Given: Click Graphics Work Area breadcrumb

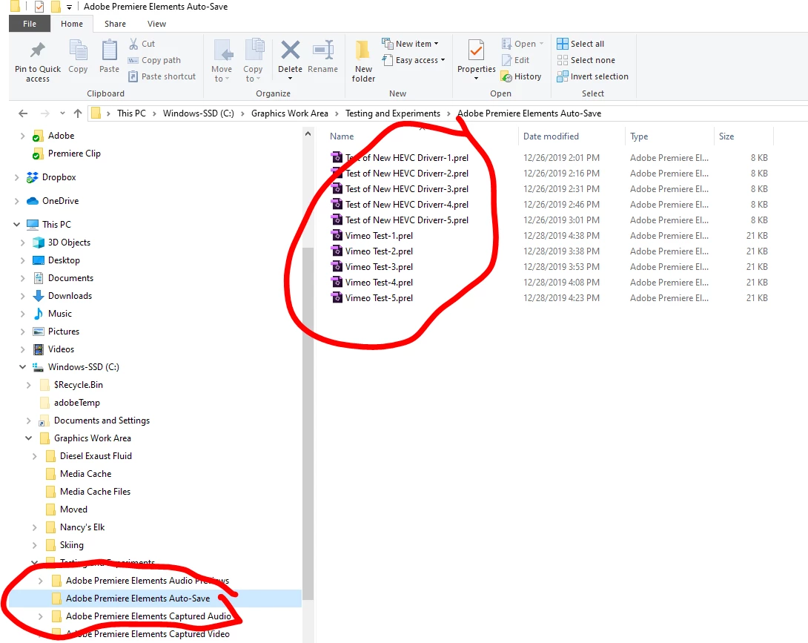Looking at the screenshot, I should (x=290, y=113).
